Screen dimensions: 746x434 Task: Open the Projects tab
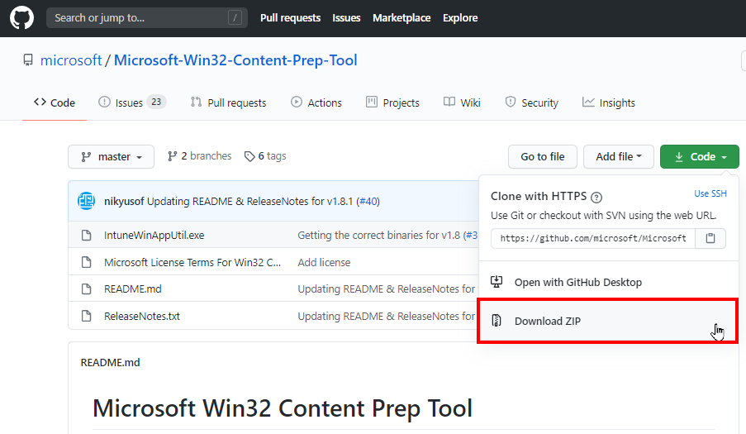pyautogui.click(x=392, y=103)
